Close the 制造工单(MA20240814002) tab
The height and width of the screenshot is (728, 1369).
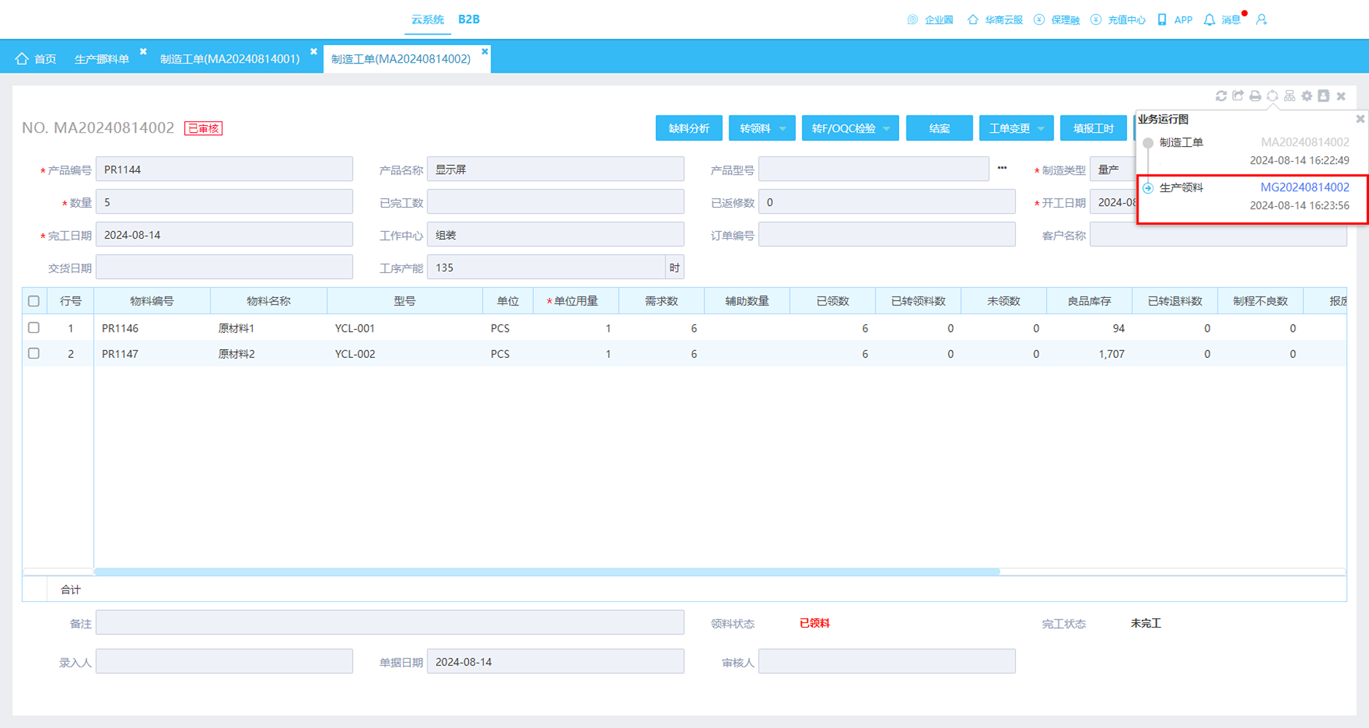pos(485,51)
